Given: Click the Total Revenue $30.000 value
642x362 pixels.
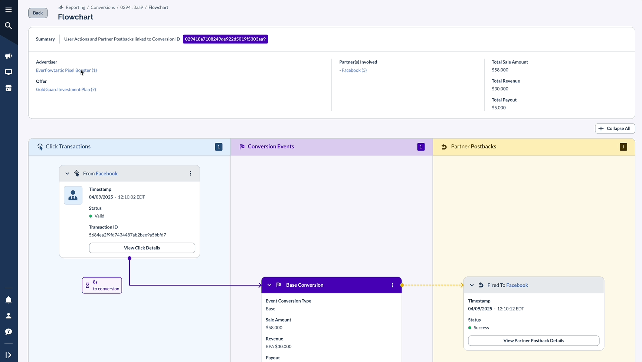Looking at the screenshot, I should [x=500, y=89].
